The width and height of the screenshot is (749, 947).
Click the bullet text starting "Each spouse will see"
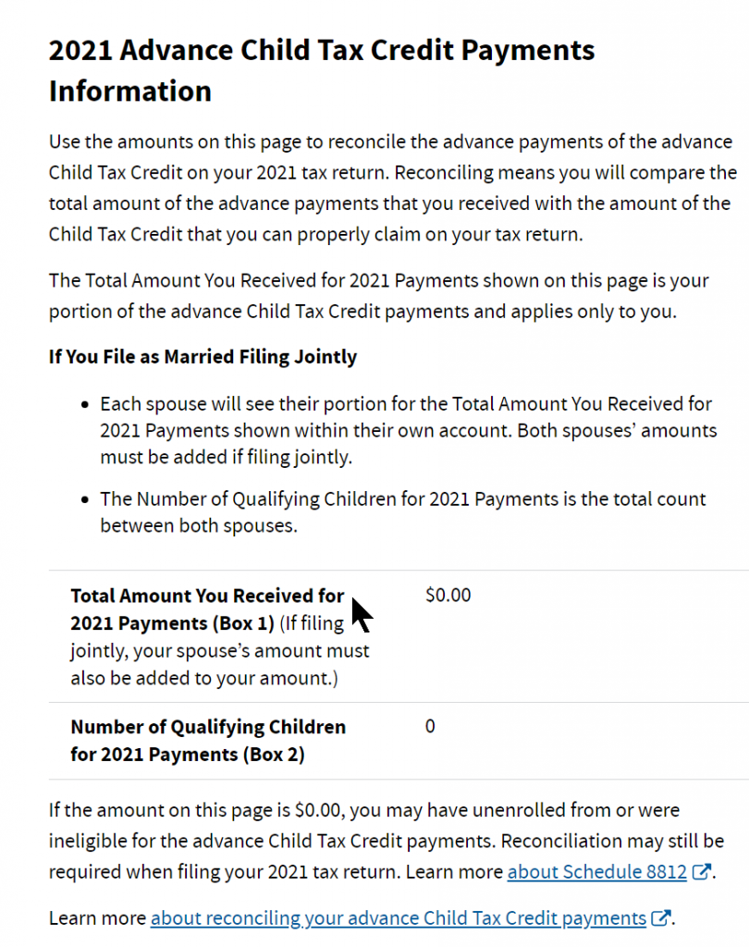(x=407, y=430)
